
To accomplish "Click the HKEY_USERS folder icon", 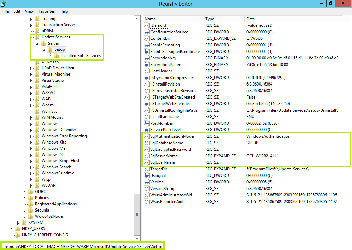I will (x=18, y=229).
